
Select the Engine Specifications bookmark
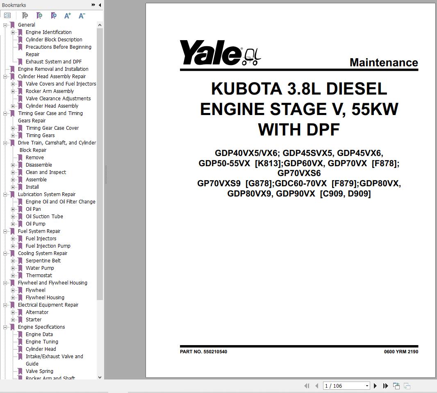[x=41, y=327]
